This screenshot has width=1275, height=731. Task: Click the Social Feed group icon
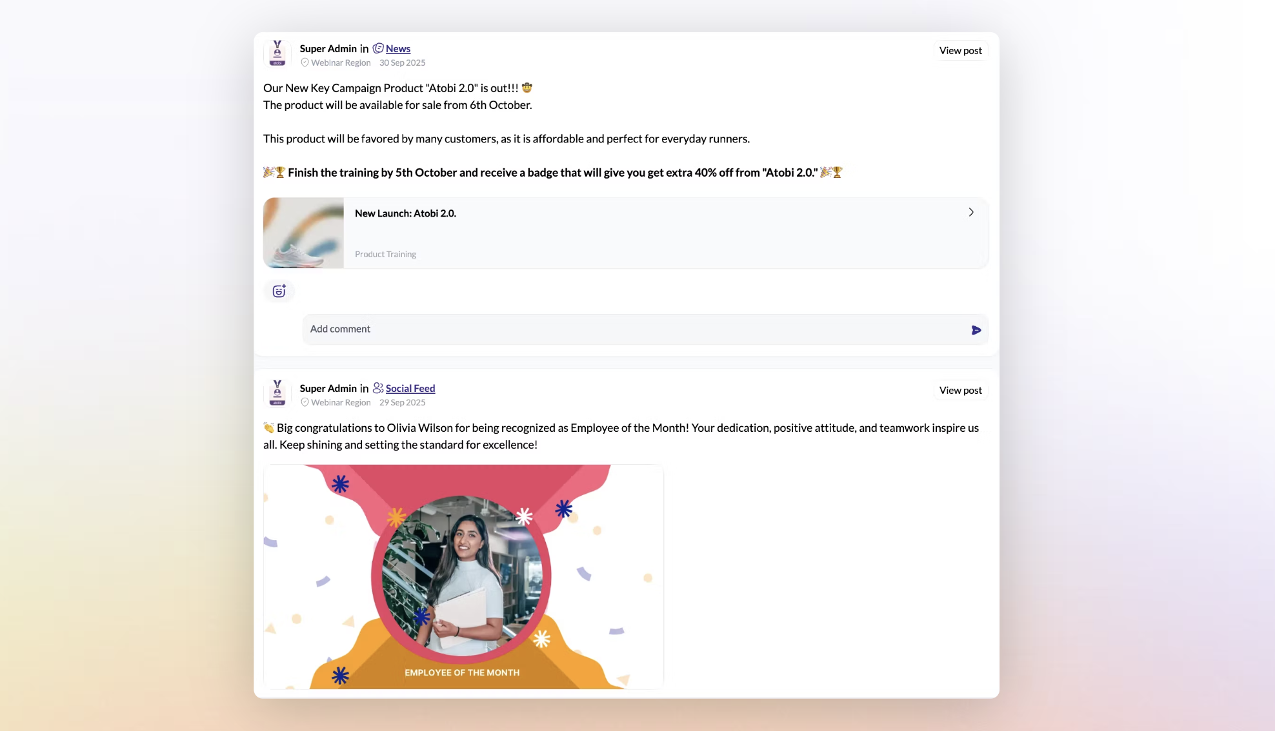(378, 388)
